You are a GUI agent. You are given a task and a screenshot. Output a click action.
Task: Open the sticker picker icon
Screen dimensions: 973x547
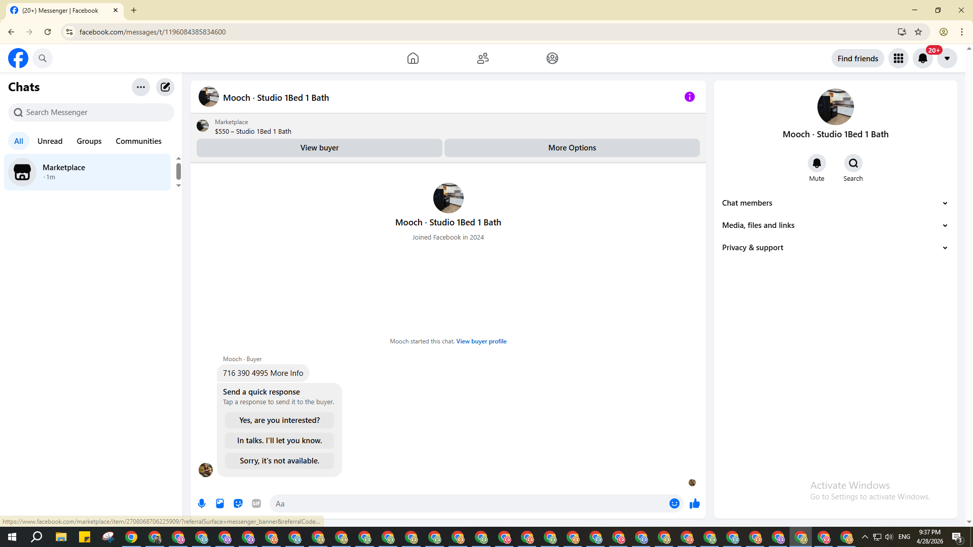click(238, 503)
